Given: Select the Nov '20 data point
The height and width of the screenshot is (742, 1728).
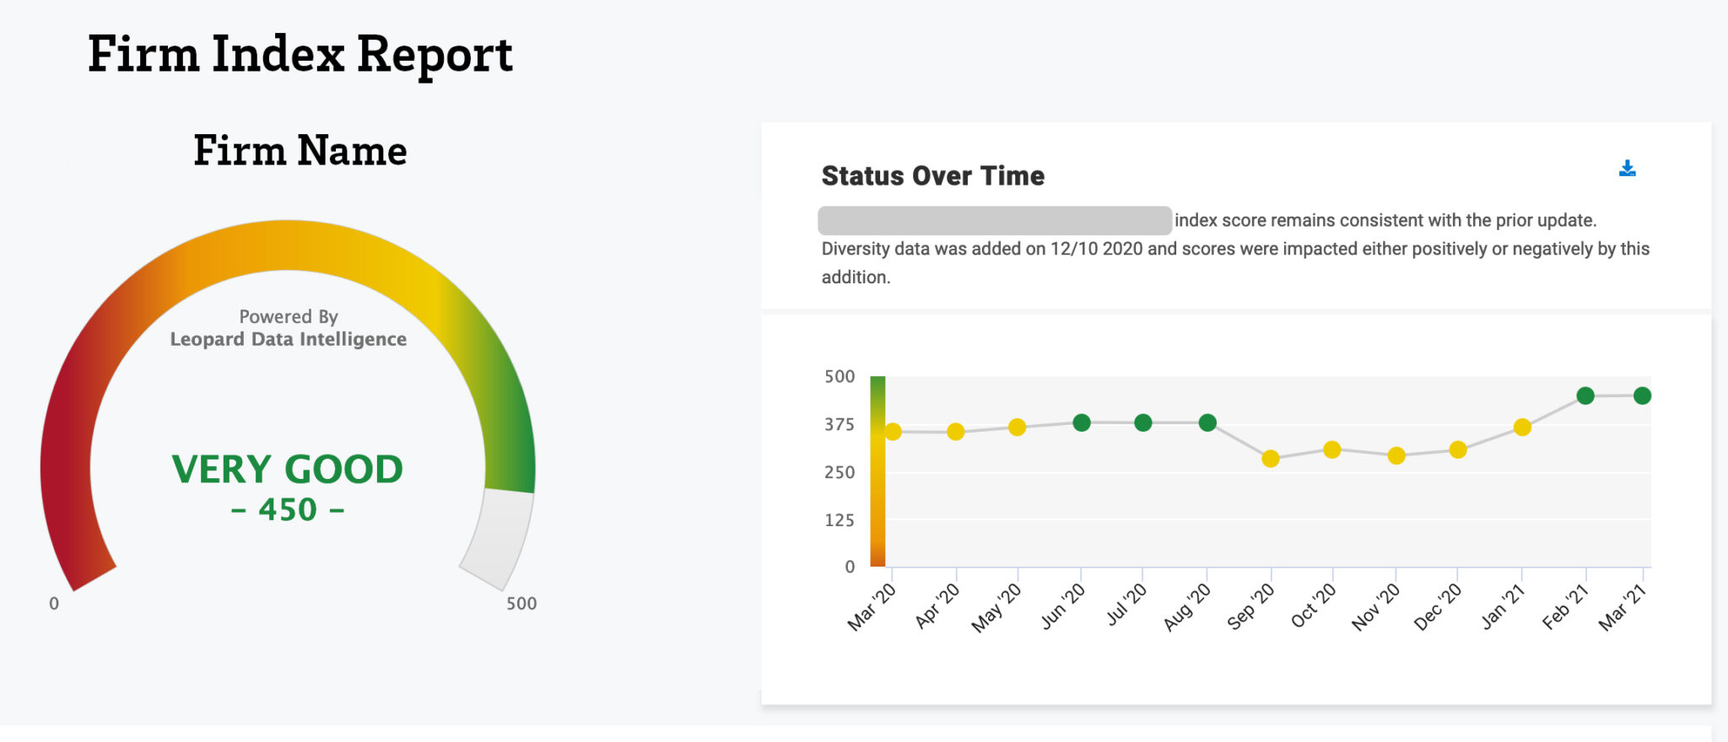Looking at the screenshot, I should (x=1396, y=455).
